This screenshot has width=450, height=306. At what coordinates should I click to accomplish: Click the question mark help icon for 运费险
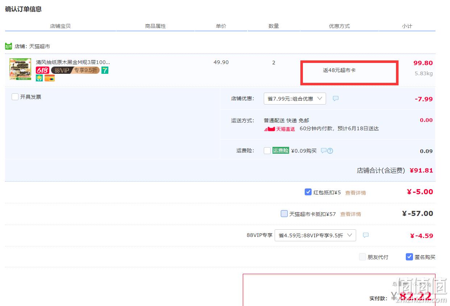(330, 151)
